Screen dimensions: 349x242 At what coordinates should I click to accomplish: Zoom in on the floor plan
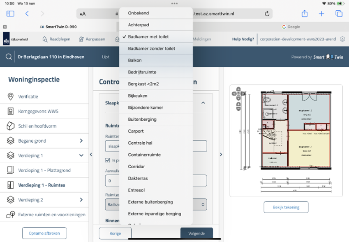coord(238,104)
